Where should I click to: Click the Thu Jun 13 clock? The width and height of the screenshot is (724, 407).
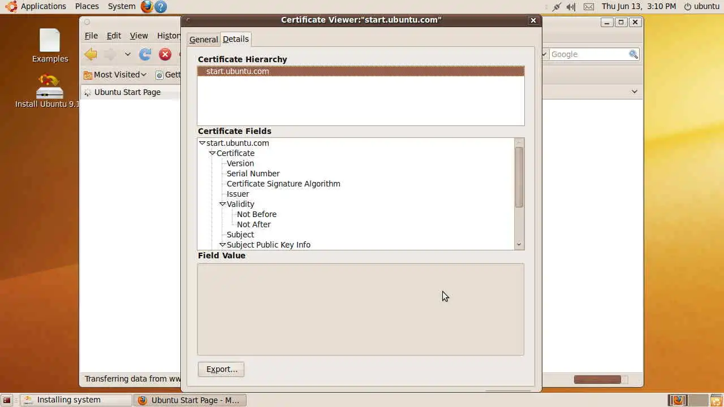point(639,6)
